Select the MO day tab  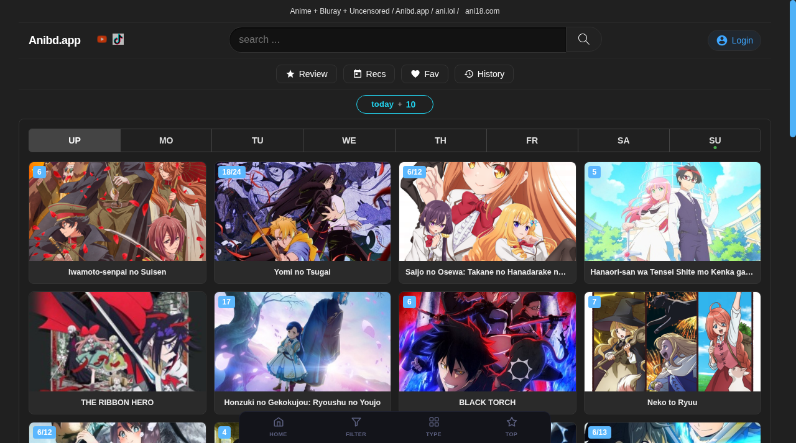(x=166, y=140)
